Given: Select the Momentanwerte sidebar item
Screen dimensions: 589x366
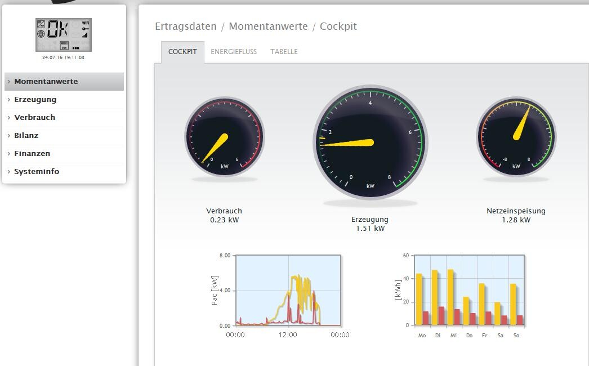Looking at the screenshot, I should coord(46,82).
